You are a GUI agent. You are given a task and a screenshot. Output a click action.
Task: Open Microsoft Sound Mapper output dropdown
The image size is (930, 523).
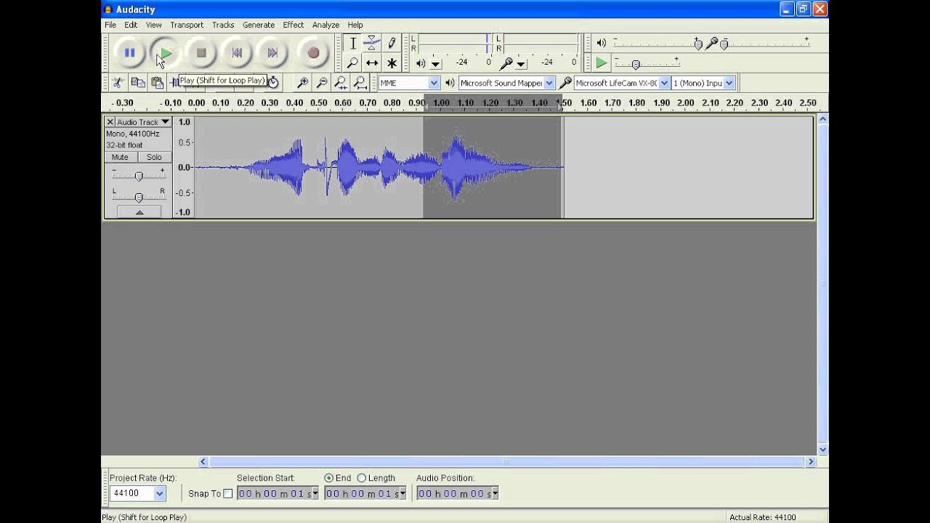(549, 83)
